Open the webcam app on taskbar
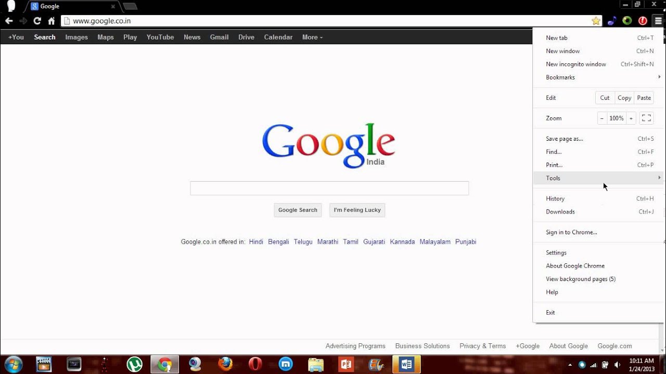 [x=195, y=364]
